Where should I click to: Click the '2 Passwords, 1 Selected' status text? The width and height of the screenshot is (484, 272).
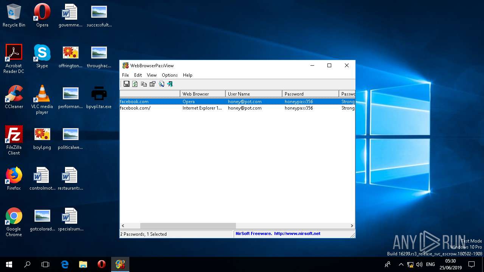(143, 234)
